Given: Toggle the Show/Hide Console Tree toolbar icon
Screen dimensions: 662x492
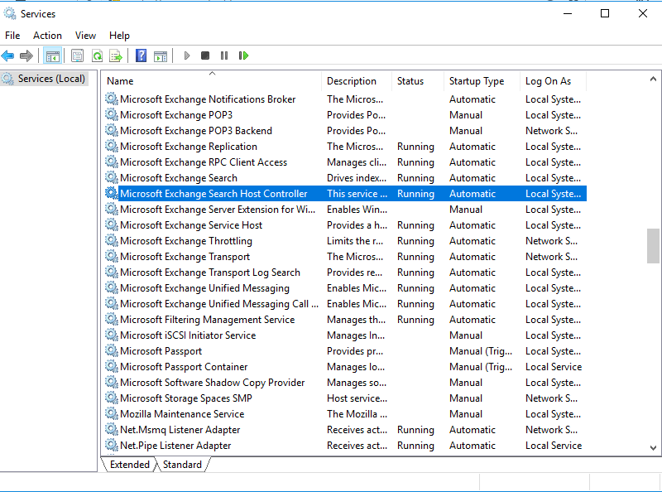Looking at the screenshot, I should pyautogui.click(x=53, y=55).
